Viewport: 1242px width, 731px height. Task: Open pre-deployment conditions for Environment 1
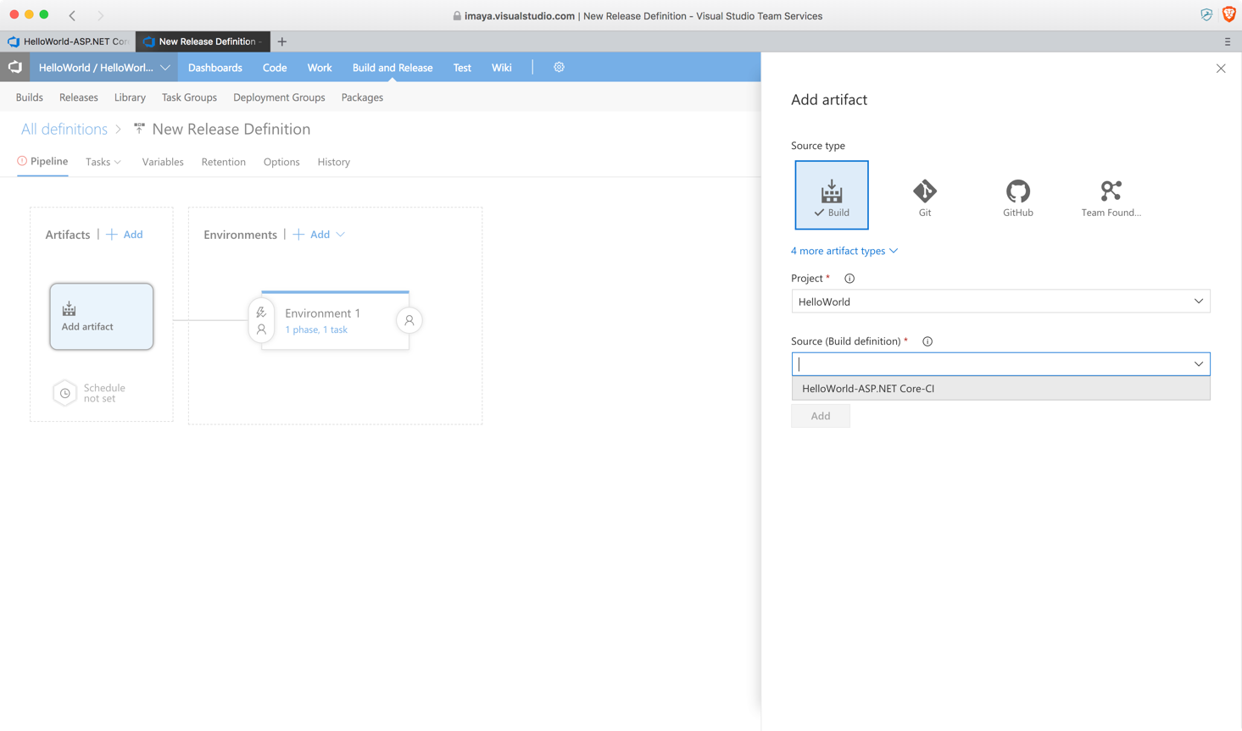[x=261, y=320]
